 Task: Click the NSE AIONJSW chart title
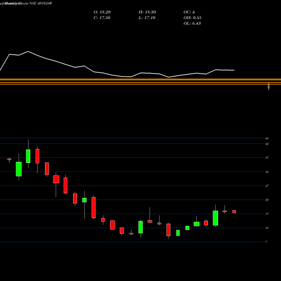41,3
